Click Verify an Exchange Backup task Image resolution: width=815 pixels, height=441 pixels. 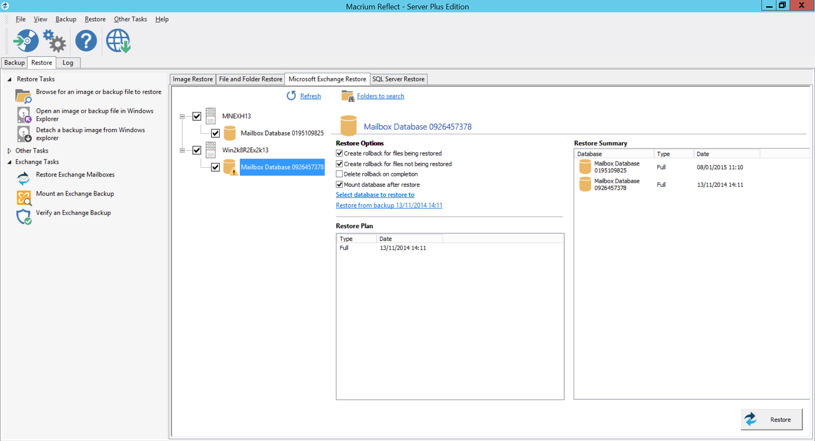coord(73,213)
